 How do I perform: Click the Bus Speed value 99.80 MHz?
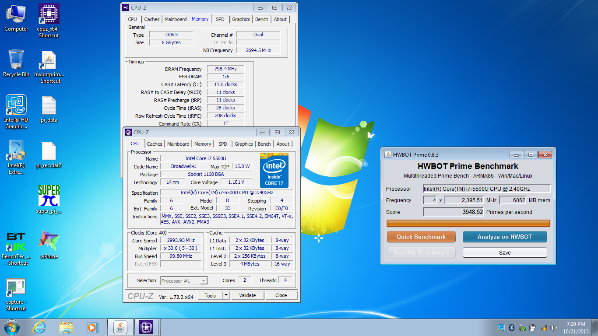coord(181,256)
